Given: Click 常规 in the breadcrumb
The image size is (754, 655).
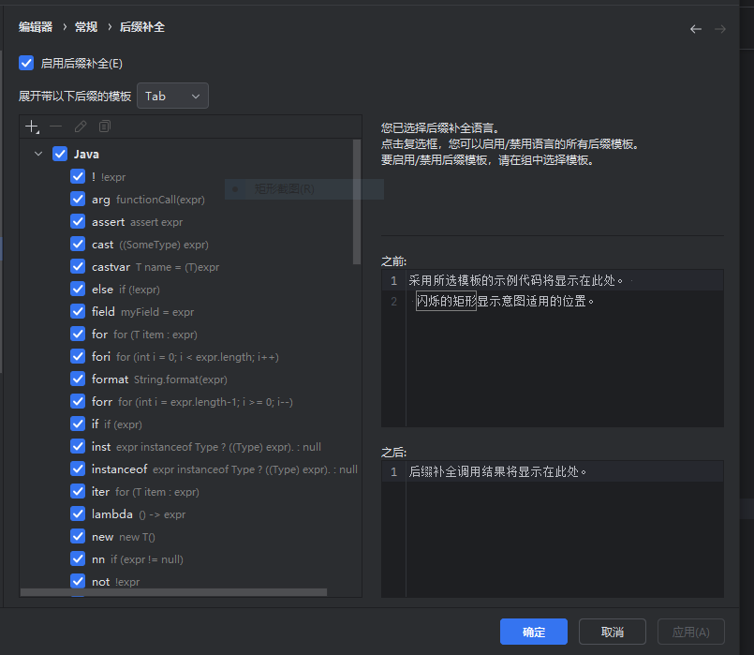Looking at the screenshot, I should click(x=86, y=27).
